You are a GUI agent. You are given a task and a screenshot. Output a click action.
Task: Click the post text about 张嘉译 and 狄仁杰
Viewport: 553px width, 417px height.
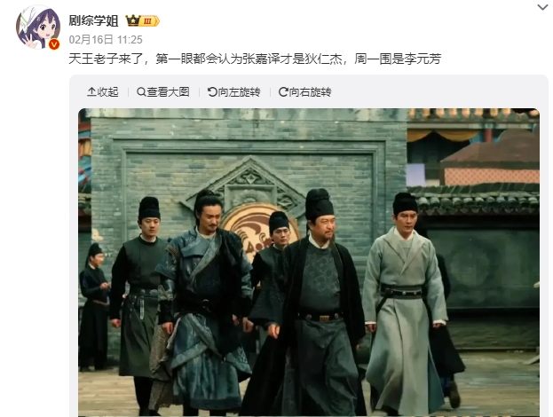pos(255,59)
